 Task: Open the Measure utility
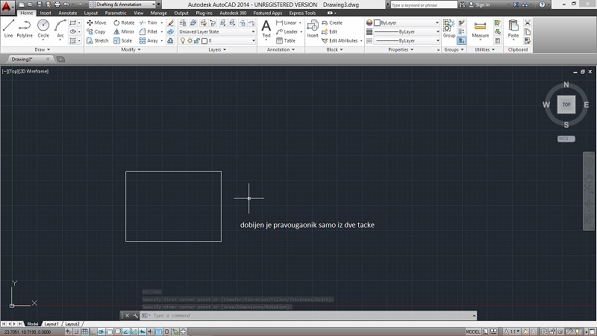[481, 28]
